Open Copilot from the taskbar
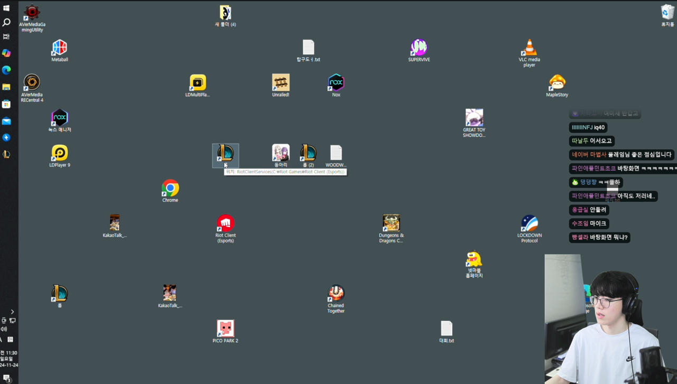 [x=6, y=53]
